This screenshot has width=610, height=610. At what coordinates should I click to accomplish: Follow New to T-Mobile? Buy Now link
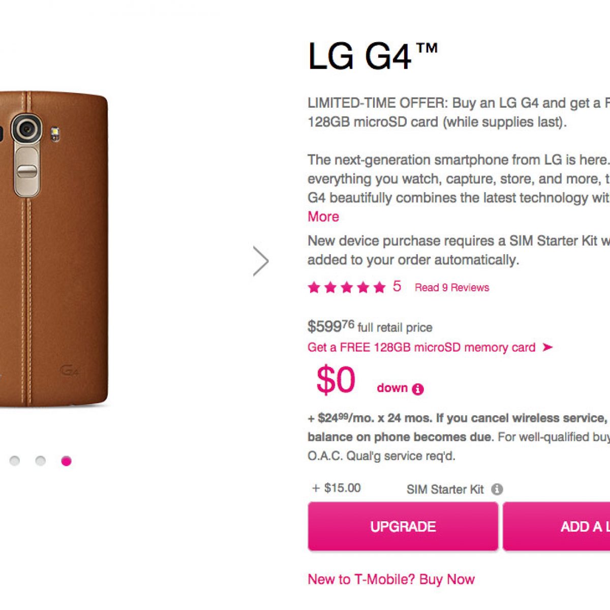391,579
